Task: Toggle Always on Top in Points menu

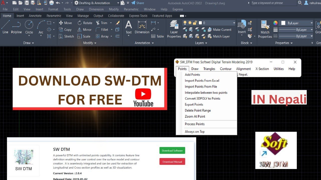Action: point(195,131)
